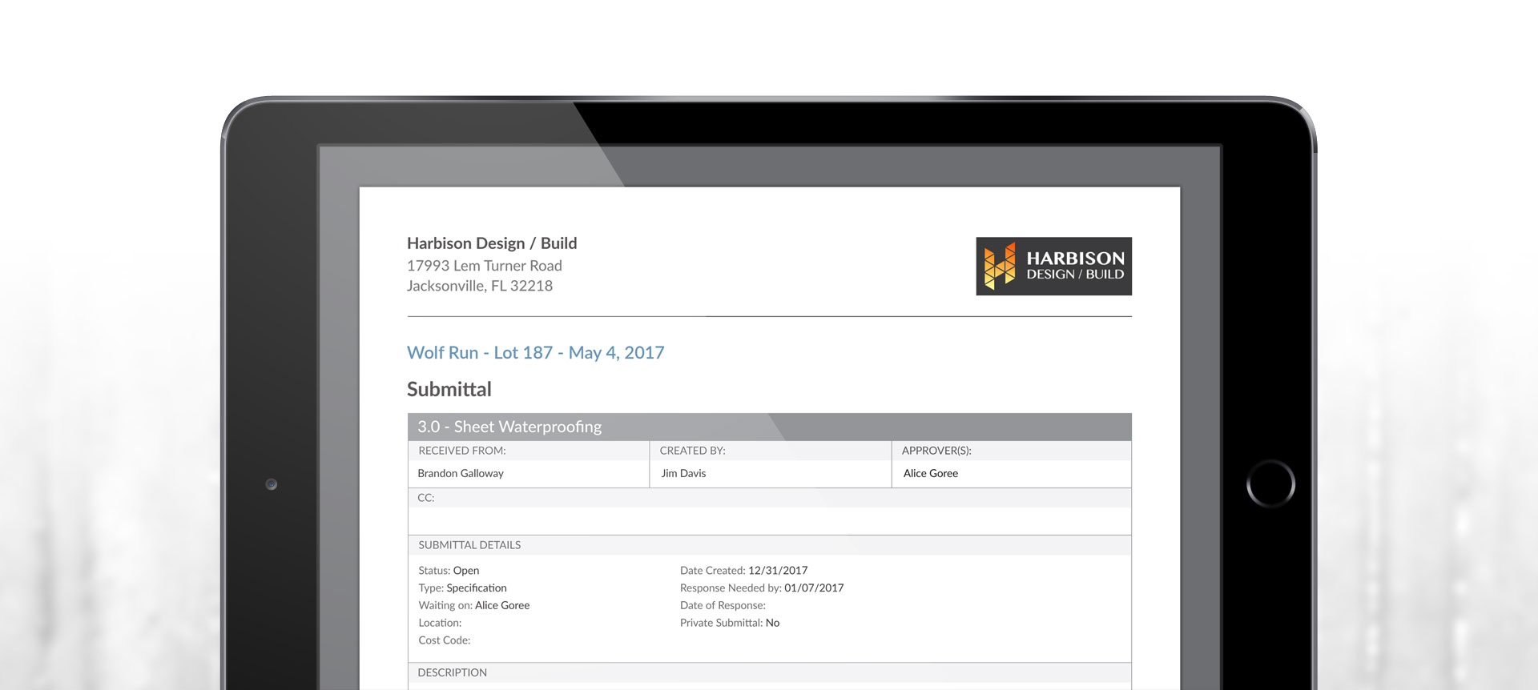
Task: Click the Harbison Design / Build logo
Action: coord(1053,266)
